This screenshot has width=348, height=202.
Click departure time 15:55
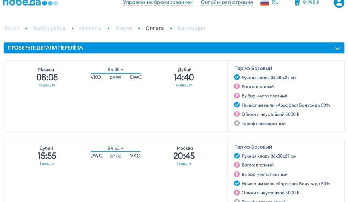[47, 156]
